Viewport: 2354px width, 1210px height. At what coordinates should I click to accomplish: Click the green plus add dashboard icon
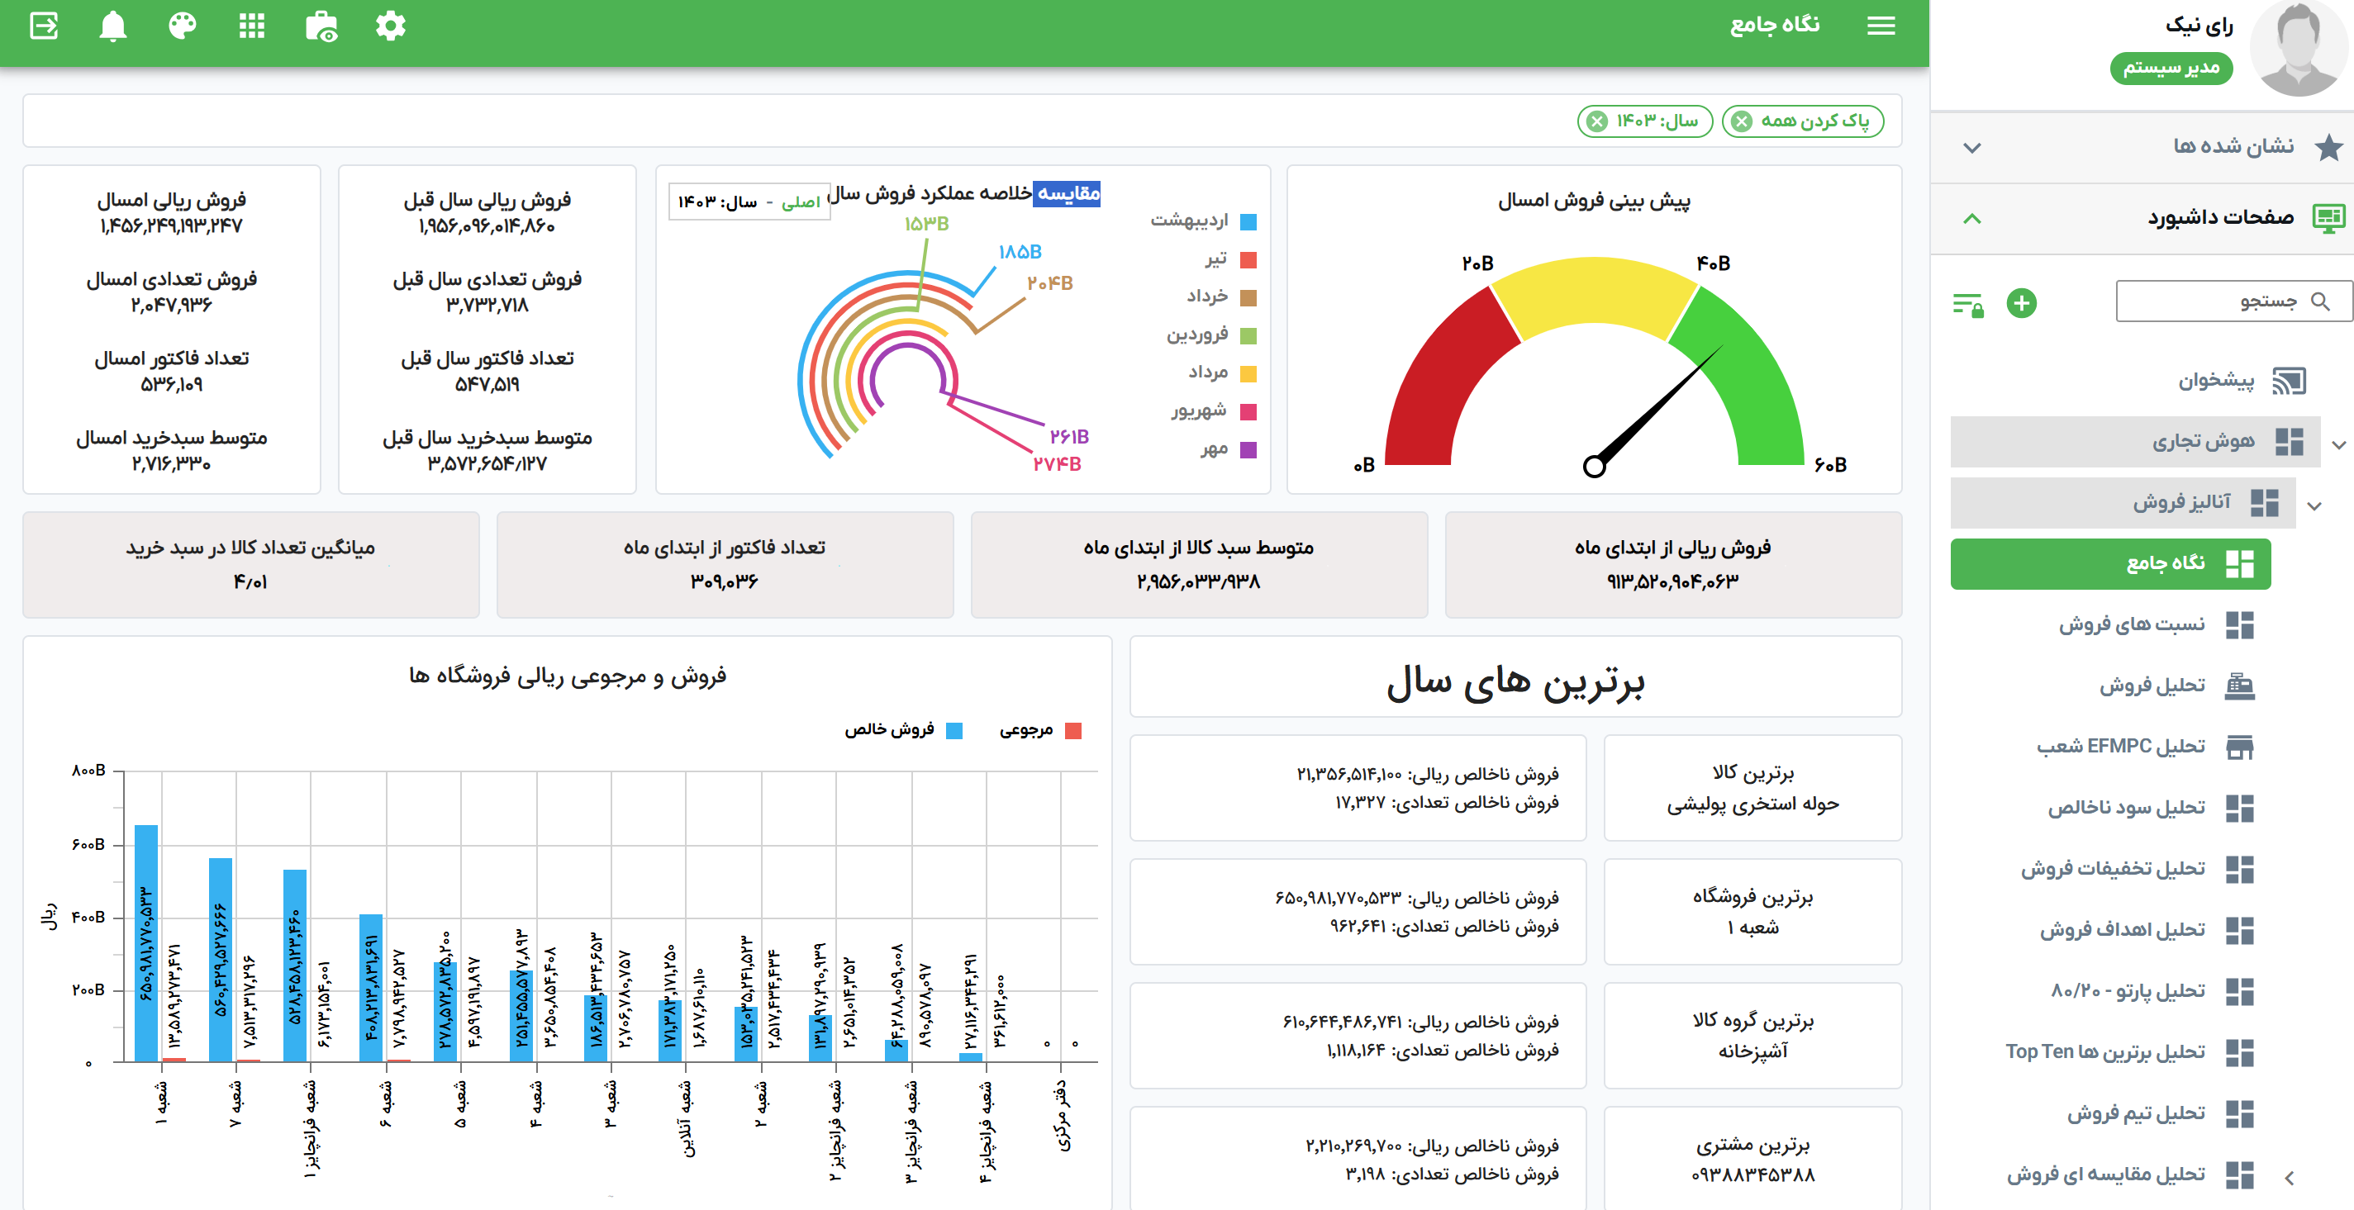click(2021, 303)
